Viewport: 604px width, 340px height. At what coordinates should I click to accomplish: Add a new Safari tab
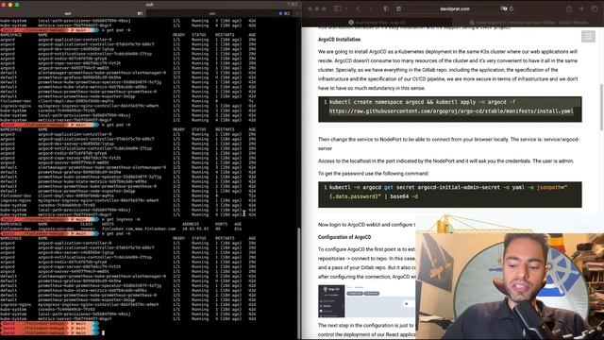tap(581, 8)
